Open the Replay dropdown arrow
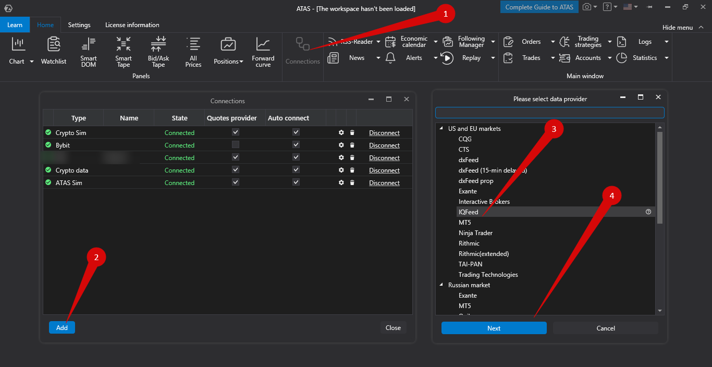Screen dimensions: 712x367 tap(493, 58)
